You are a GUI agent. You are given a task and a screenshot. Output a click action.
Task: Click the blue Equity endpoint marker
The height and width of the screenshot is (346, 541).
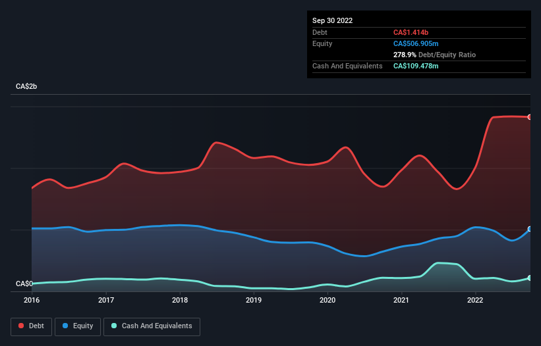tap(530, 229)
